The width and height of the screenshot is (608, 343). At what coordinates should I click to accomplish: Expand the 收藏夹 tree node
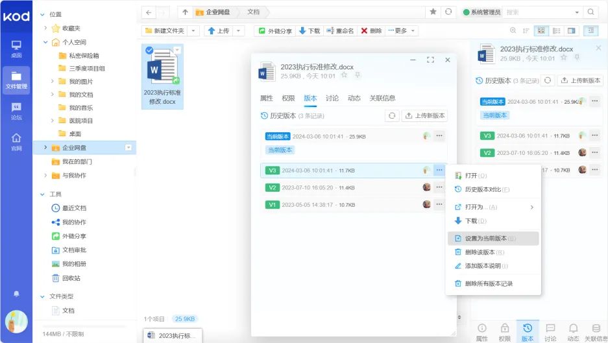coord(45,28)
